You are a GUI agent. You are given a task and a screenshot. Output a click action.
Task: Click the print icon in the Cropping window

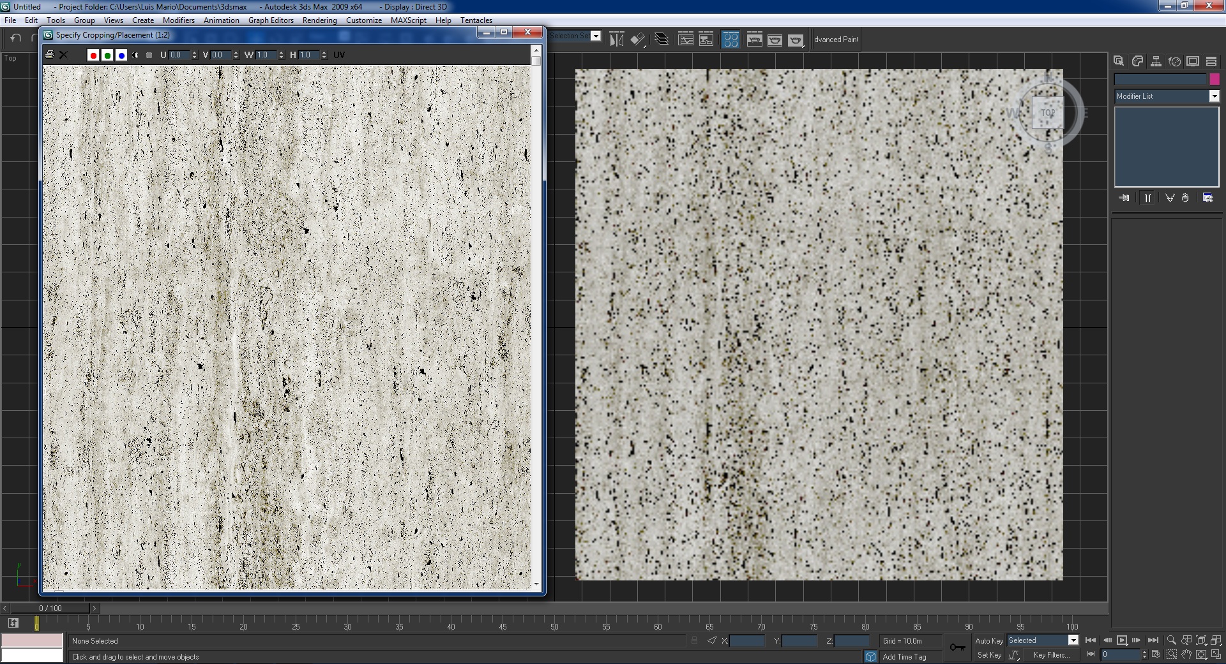coord(50,55)
